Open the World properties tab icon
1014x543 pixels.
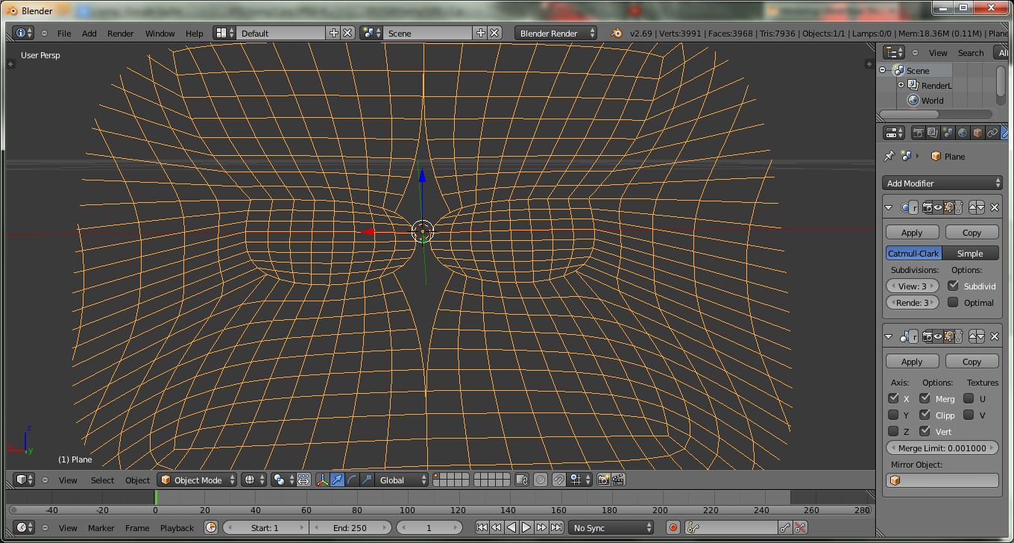point(963,133)
